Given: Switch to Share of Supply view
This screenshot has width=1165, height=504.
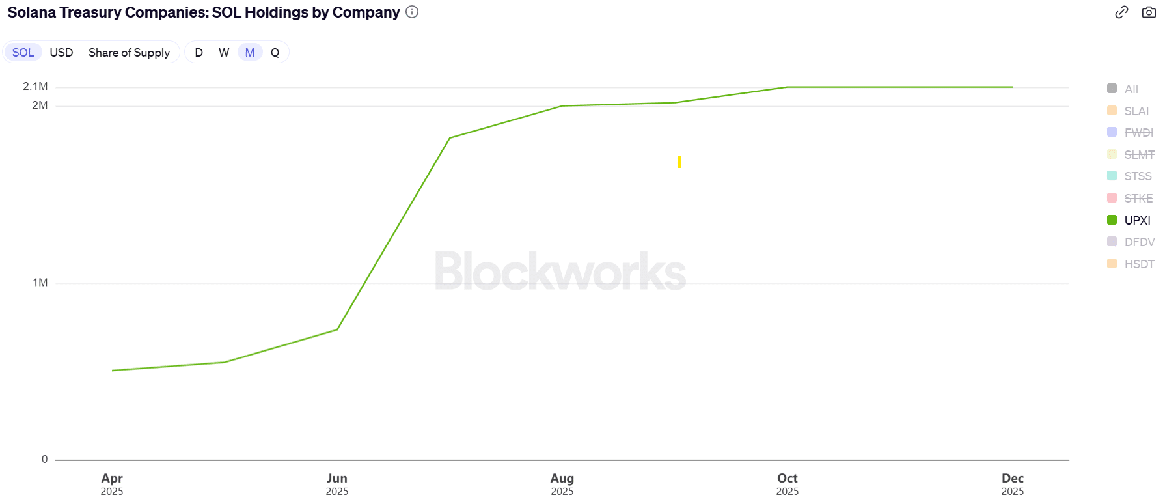Looking at the screenshot, I should 129,53.
